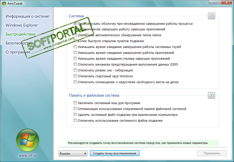Screen dimensions: 234x162
Task: Check Отключить использование системного файла подкачки
Action: click(75, 120)
